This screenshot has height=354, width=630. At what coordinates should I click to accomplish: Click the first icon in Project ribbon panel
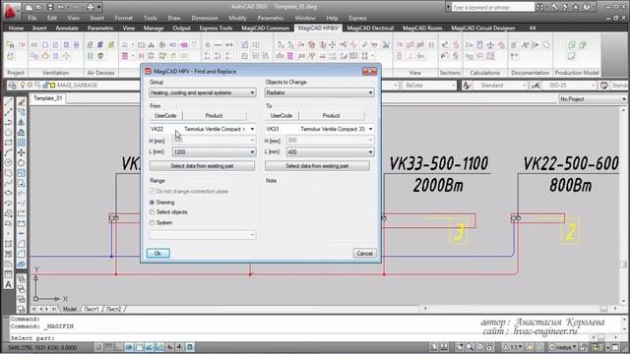pos(11,45)
